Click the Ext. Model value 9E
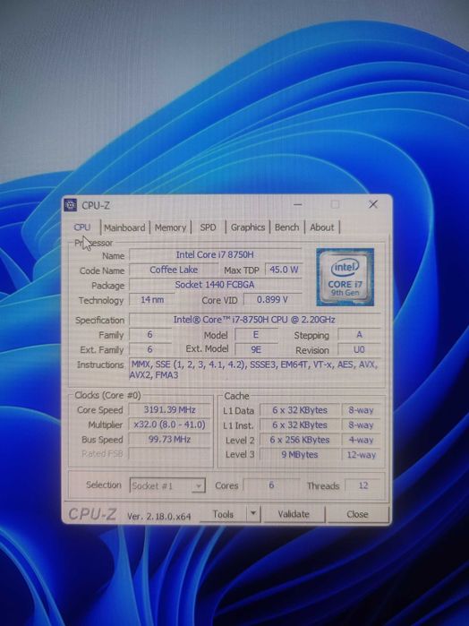This screenshot has width=469, height=626. tap(256, 350)
